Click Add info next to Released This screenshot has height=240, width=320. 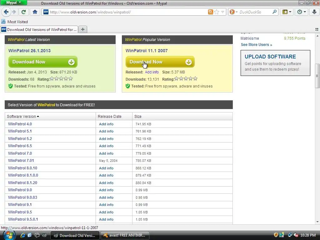click(x=152, y=72)
